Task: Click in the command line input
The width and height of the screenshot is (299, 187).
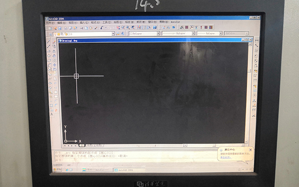Action: pos(134,160)
